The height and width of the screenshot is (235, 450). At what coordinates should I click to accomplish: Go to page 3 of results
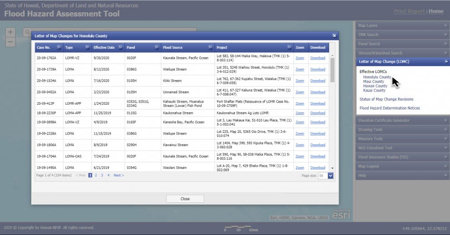[x=102, y=175]
